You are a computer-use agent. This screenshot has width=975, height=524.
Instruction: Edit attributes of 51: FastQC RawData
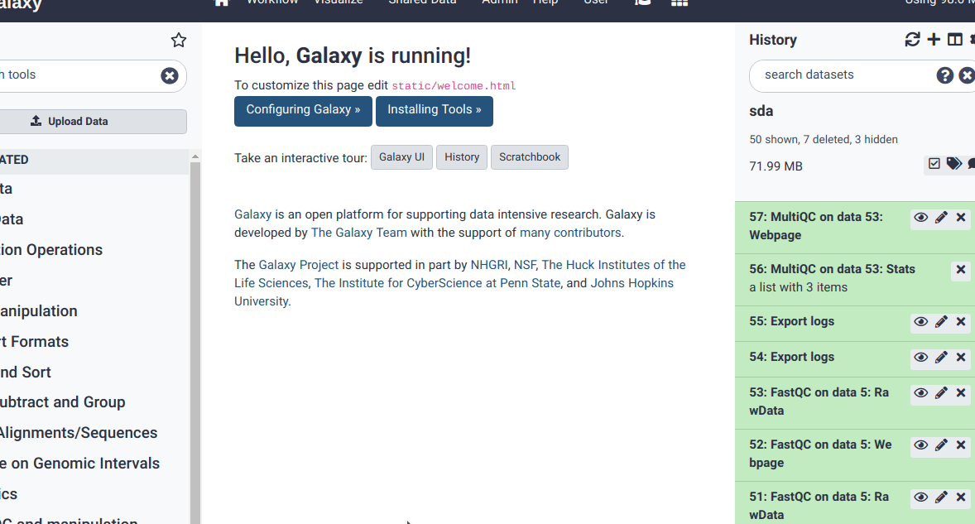point(941,498)
